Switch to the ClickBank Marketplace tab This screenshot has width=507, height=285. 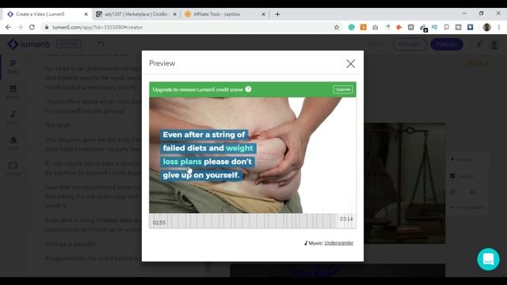[136, 14]
